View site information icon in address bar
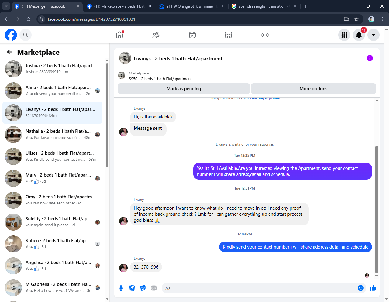Screen dimensions: 389x302 click(42, 19)
